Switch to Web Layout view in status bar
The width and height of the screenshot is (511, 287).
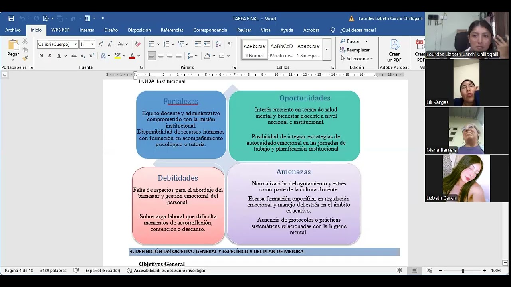429,271
